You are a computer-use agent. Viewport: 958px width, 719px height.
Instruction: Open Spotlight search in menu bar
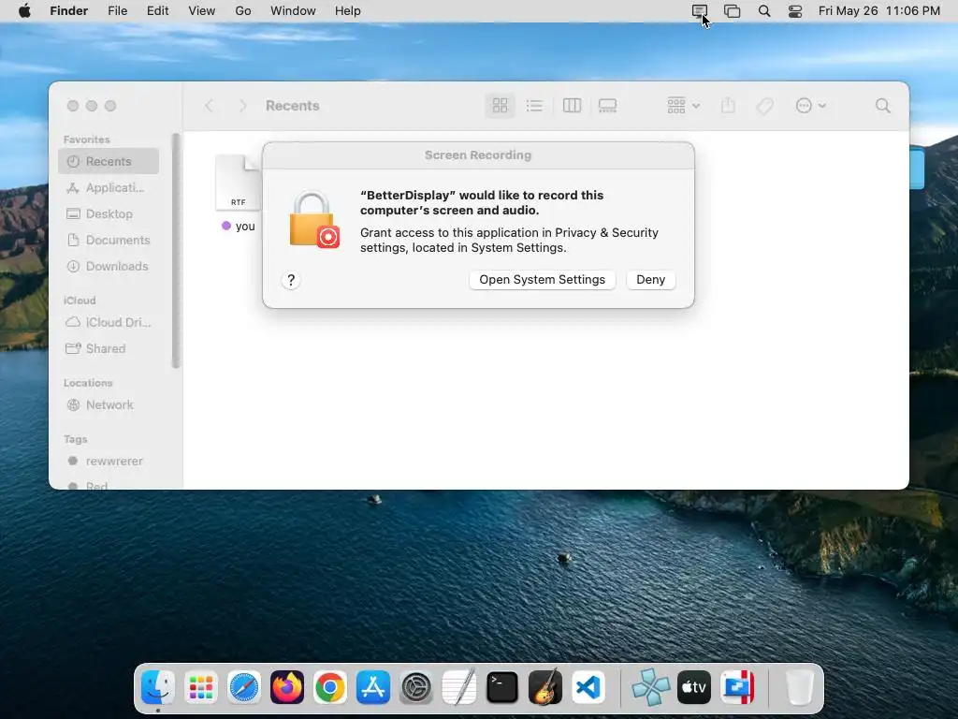click(763, 11)
